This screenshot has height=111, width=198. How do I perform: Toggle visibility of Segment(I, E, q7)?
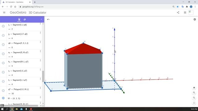[3, 72]
